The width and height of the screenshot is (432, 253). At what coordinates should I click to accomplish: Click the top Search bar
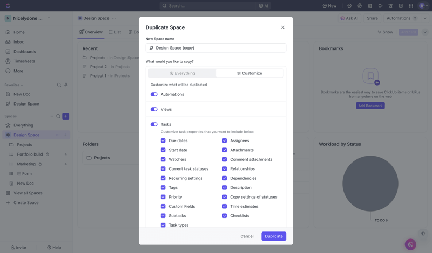click(x=208, y=6)
